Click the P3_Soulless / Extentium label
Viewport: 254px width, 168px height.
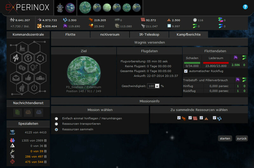[x=84, y=87]
